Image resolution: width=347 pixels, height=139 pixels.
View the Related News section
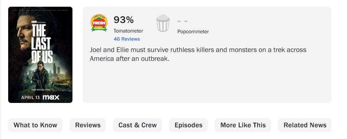pos(305,125)
